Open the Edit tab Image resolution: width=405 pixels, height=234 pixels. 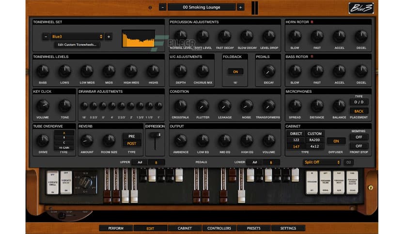click(150, 228)
